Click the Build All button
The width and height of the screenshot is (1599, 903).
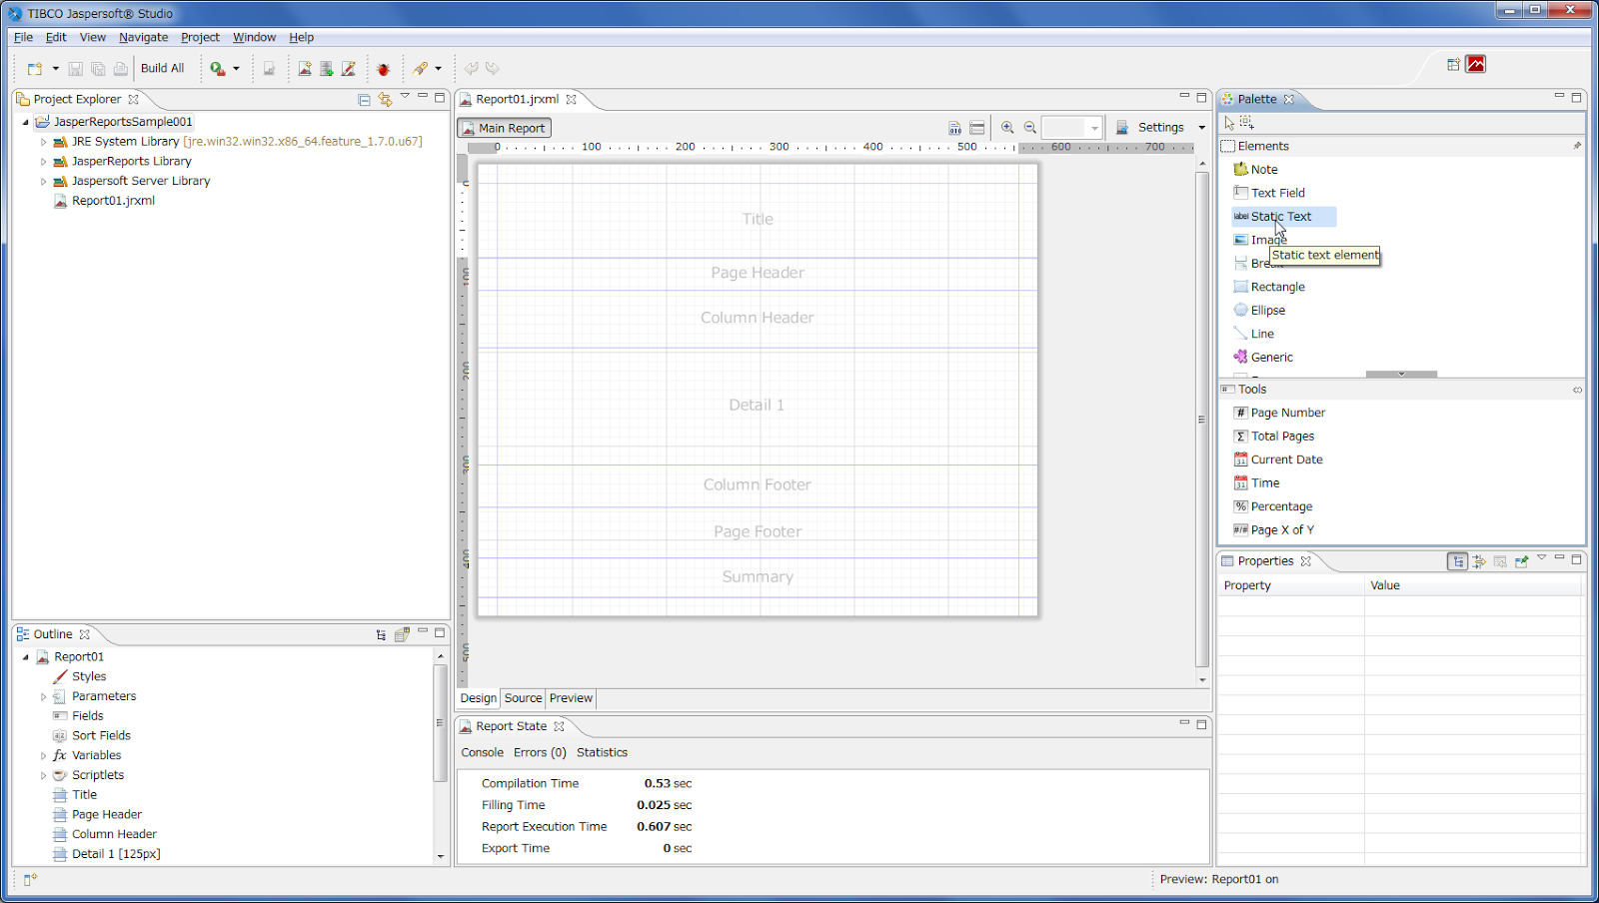click(162, 69)
